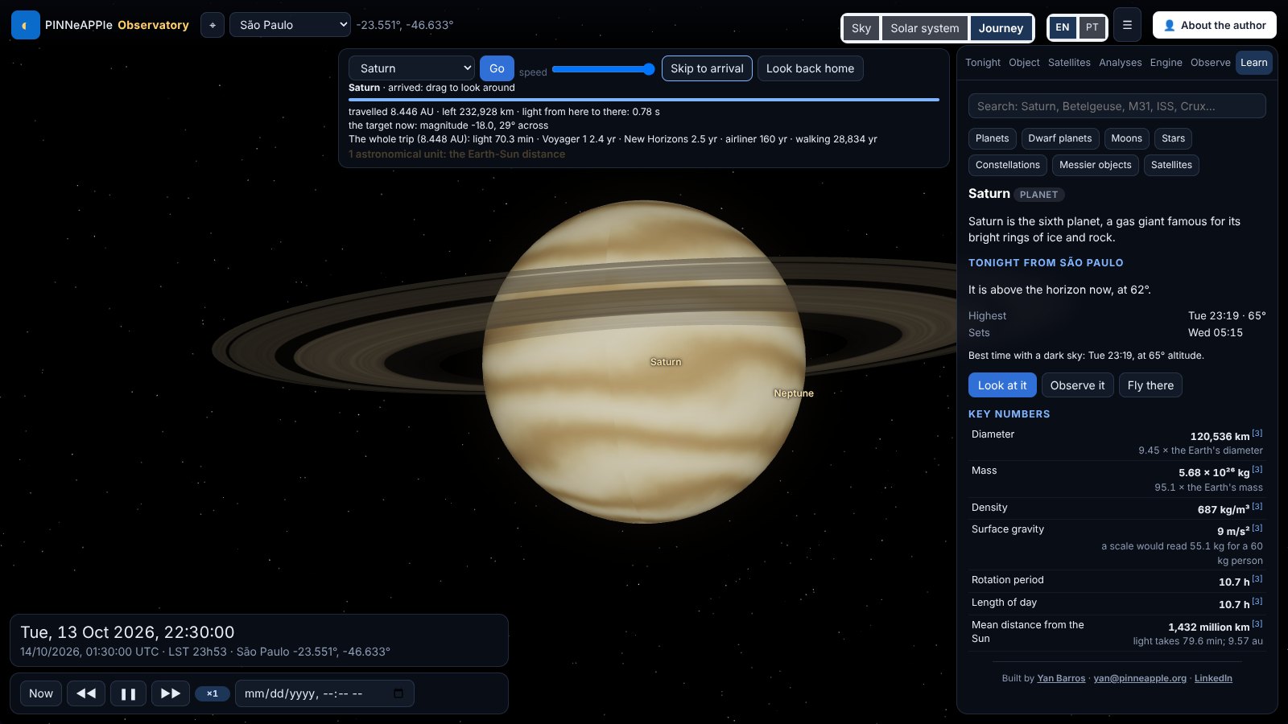Open the Yan Barros link
1288x724 pixels.
(x=1061, y=678)
